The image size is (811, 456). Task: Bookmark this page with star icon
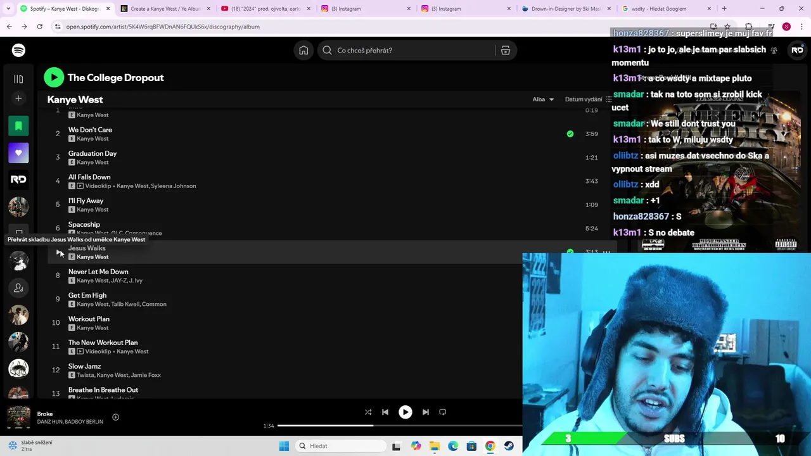[727, 27]
